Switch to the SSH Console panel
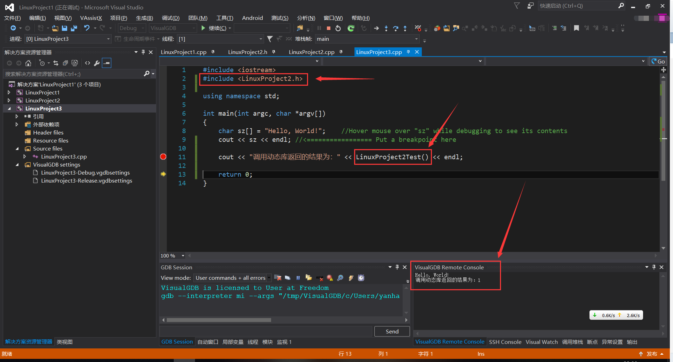The height and width of the screenshot is (362, 673). click(x=505, y=342)
